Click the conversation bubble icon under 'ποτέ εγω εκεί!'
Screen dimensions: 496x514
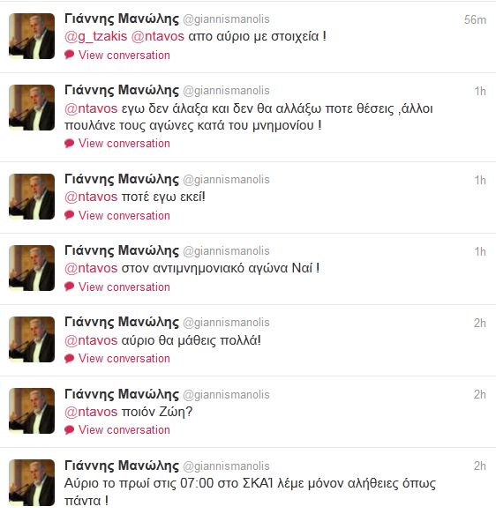pyautogui.click(x=69, y=215)
